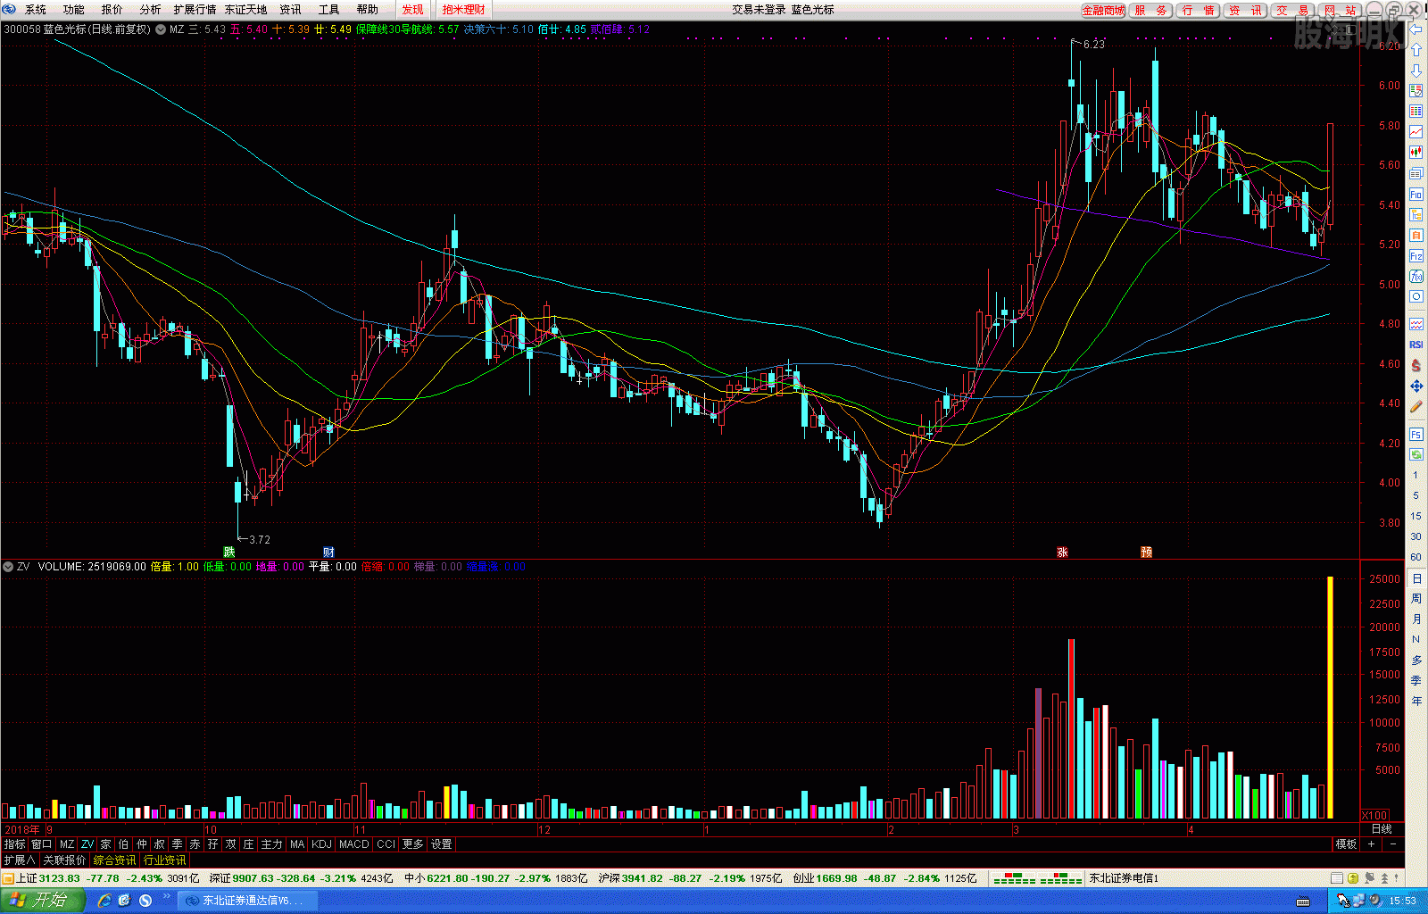1428x914 pixels.
Task: Click the 金融商城 button
Action: click(1103, 11)
